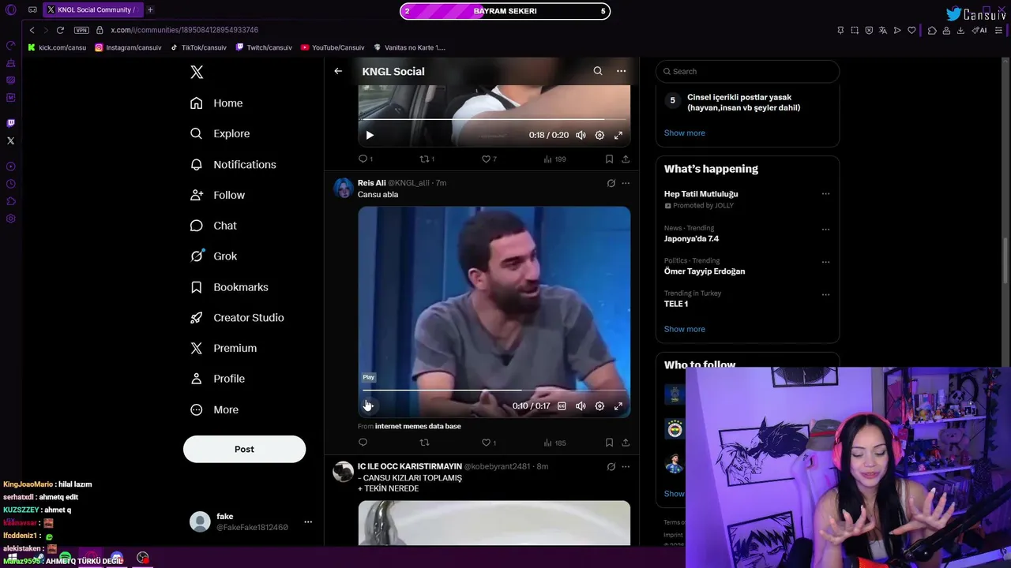Image resolution: width=1011 pixels, height=568 pixels.
Task: Open Grok explain icon on Reis Ali post
Action: click(611, 183)
